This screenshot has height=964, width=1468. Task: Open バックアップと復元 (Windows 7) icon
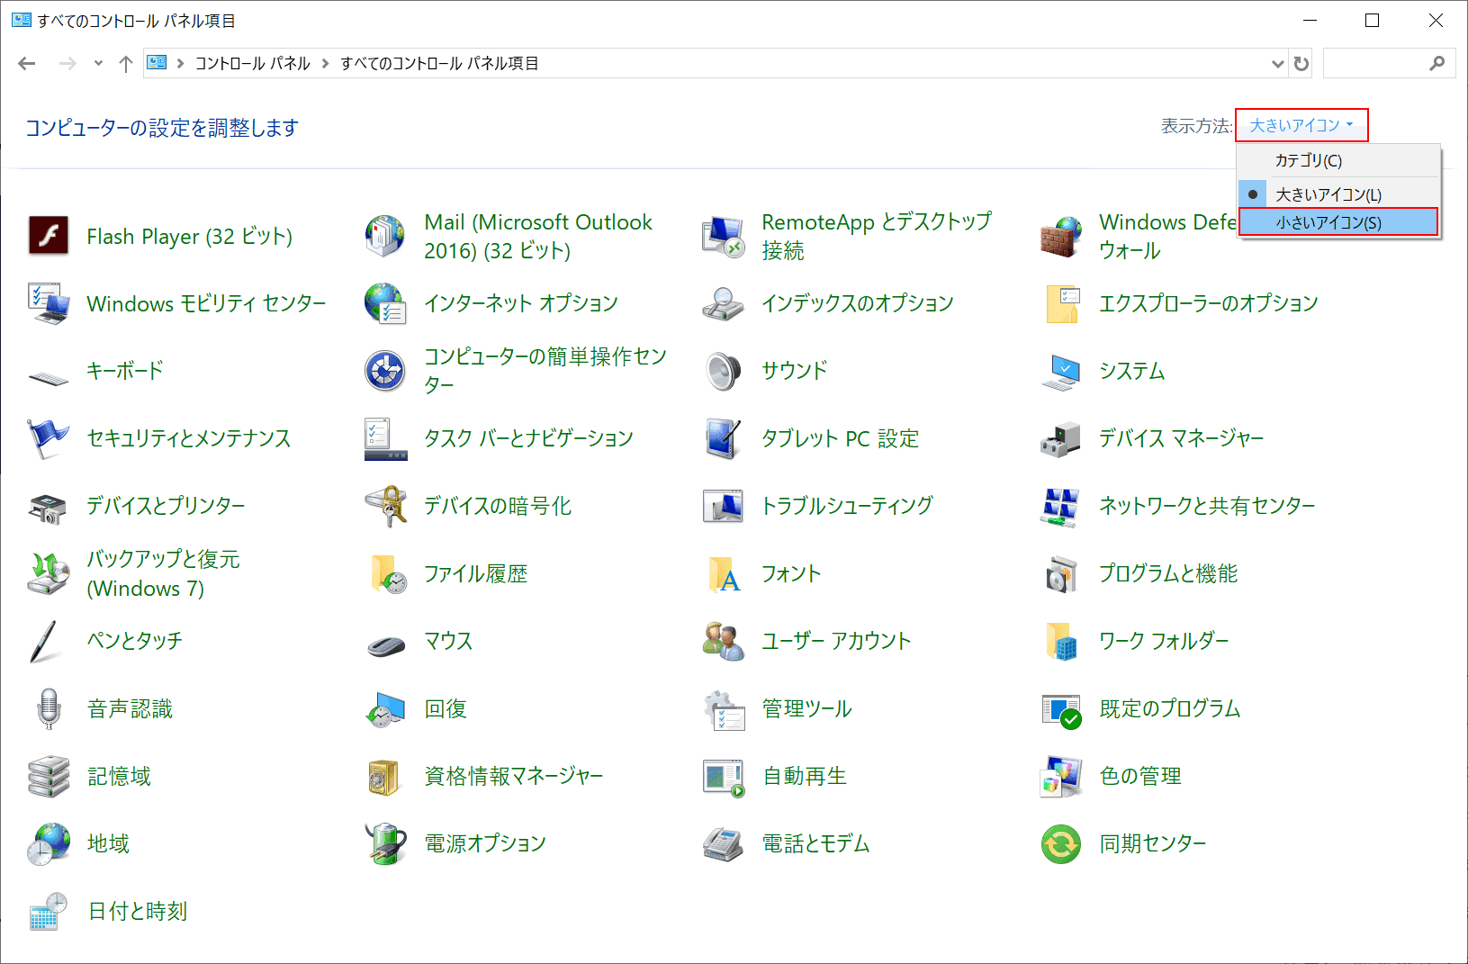[x=49, y=573]
